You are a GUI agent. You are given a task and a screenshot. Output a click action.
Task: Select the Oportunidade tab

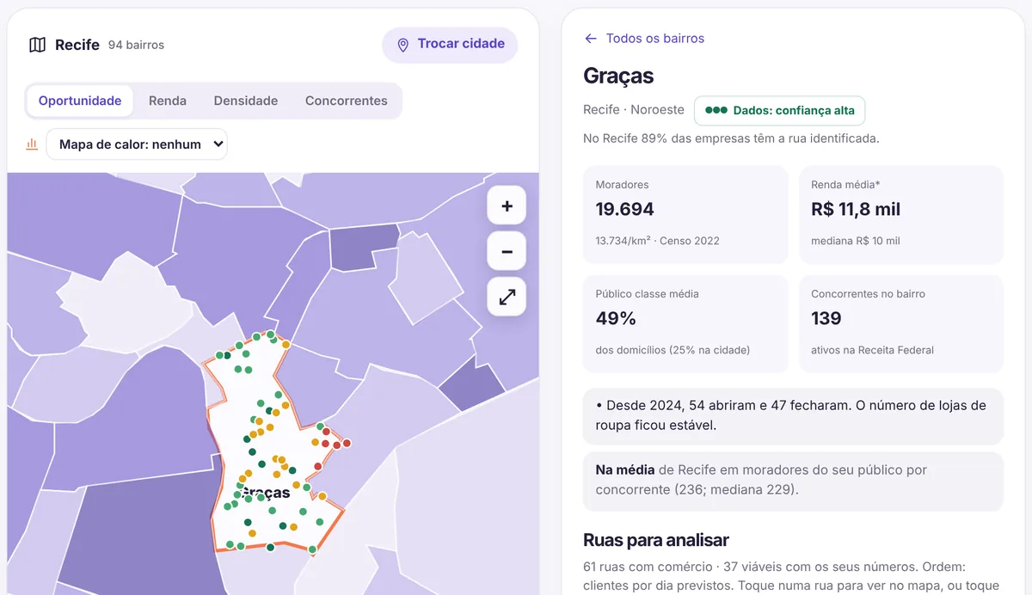[80, 101]
